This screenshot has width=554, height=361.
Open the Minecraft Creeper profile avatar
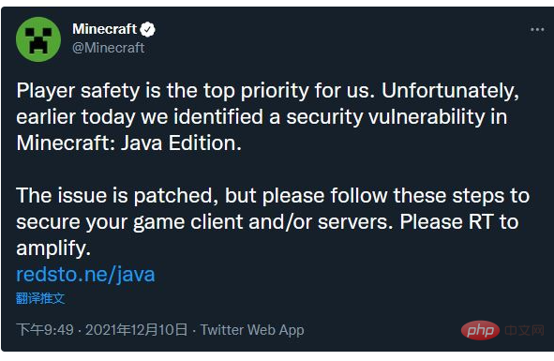[38, 39]
